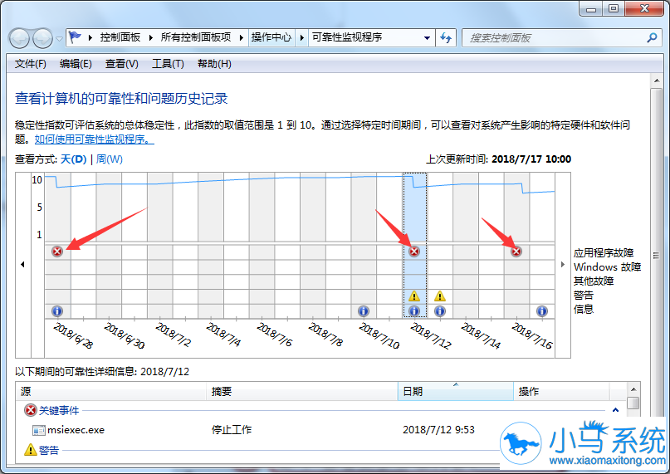Collapse the 关键事件 group chevron

pos(615,410)
